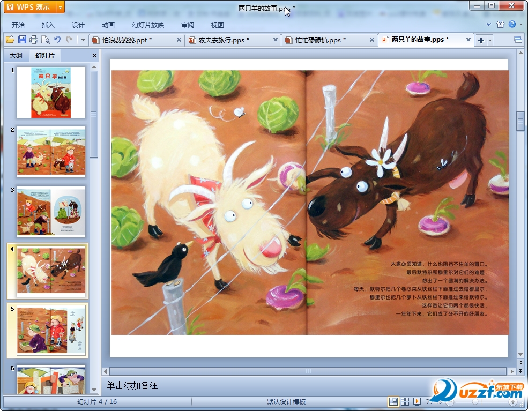
Task: Close the 农夫去旅行.pps tab
Action: click(x=275, y=40)
